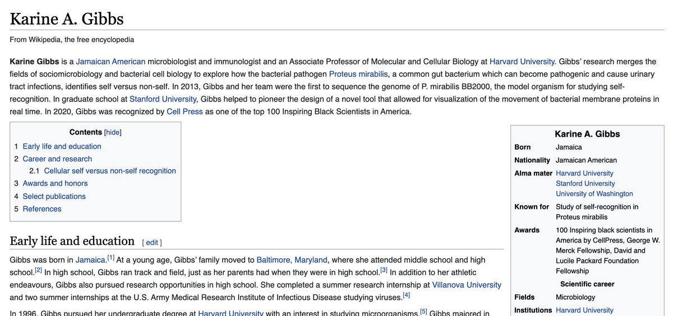Click the page heading Karine A. Gibbs
Viewport: 673px width, 316px height.
click(67, 18)
